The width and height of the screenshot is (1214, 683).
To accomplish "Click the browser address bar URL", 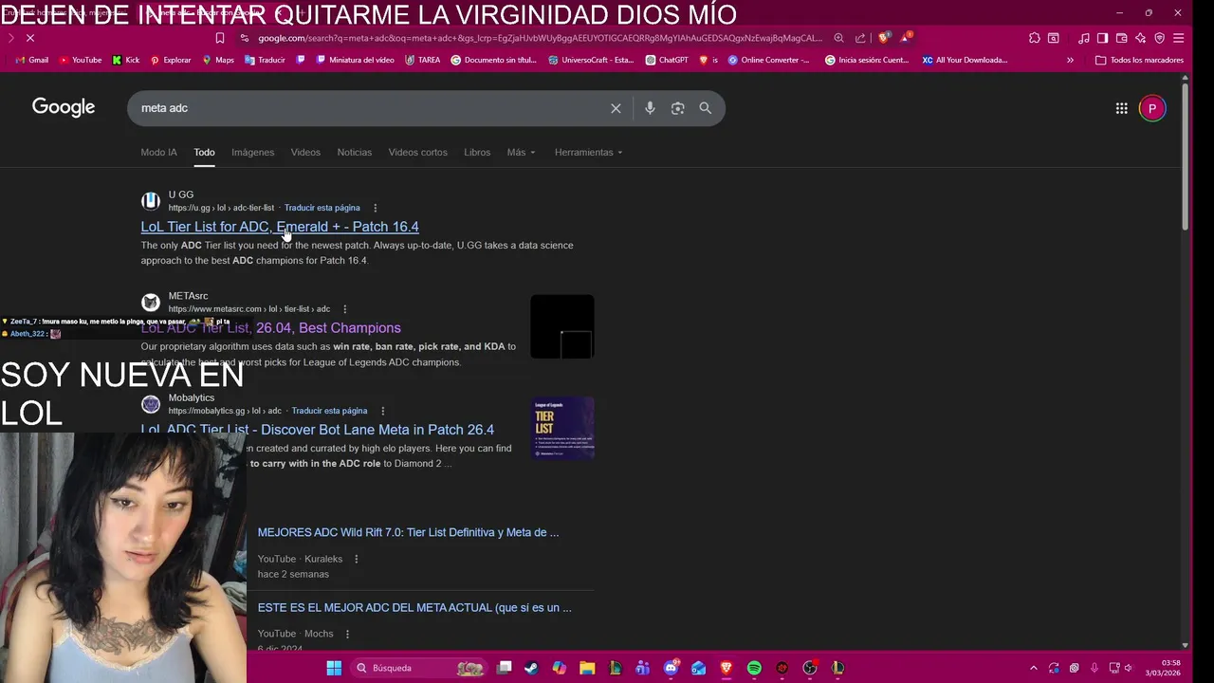I will point(541,38).
